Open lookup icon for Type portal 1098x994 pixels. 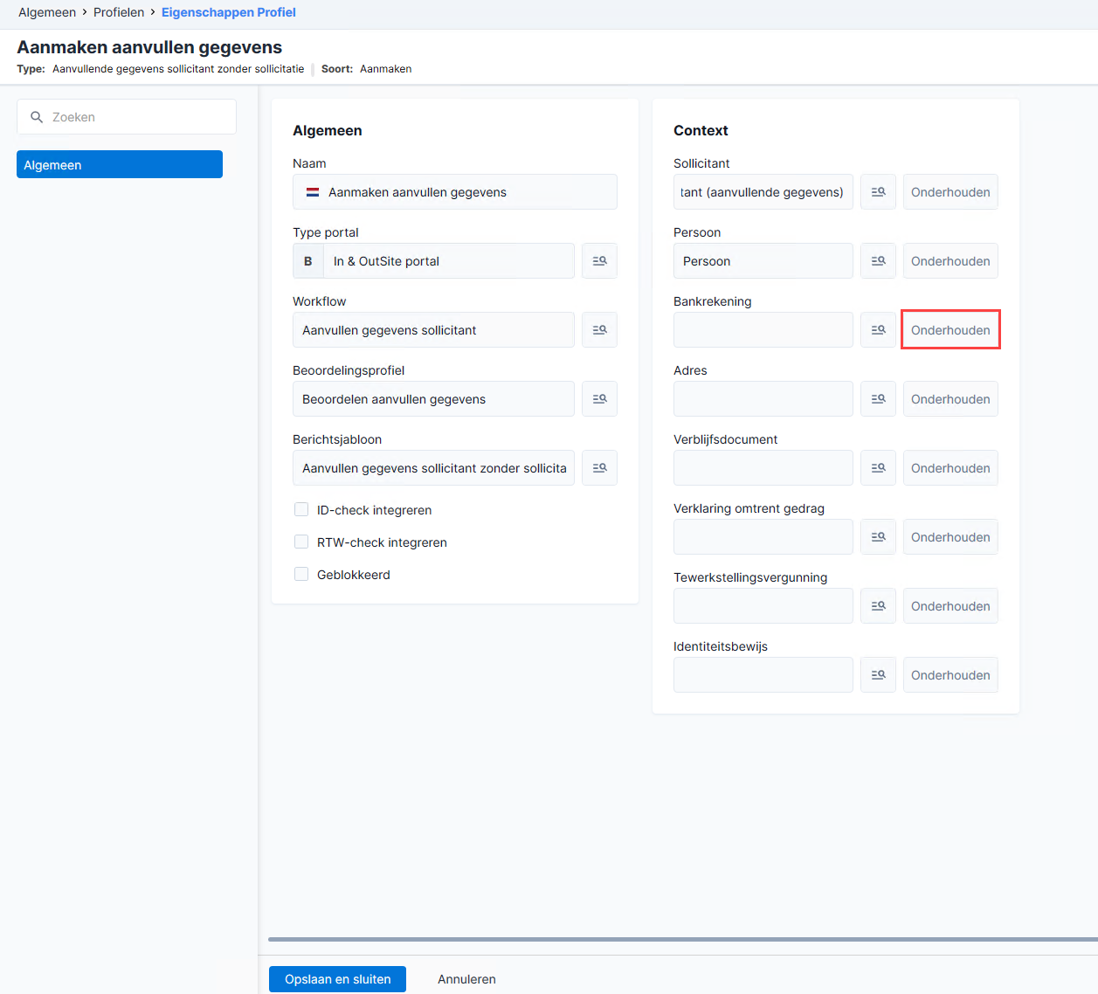pyautogui.click(x=599, y=261)
